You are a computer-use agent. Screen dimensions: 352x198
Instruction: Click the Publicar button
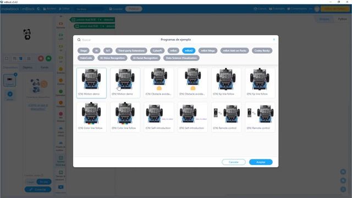point(134,9)
